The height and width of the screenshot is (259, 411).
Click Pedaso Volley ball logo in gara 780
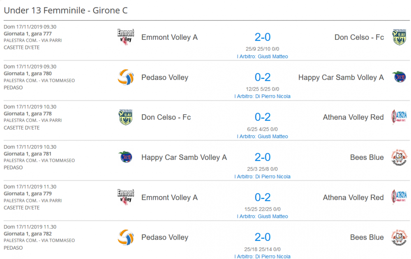pyautogui.click(x=125, y=77)
